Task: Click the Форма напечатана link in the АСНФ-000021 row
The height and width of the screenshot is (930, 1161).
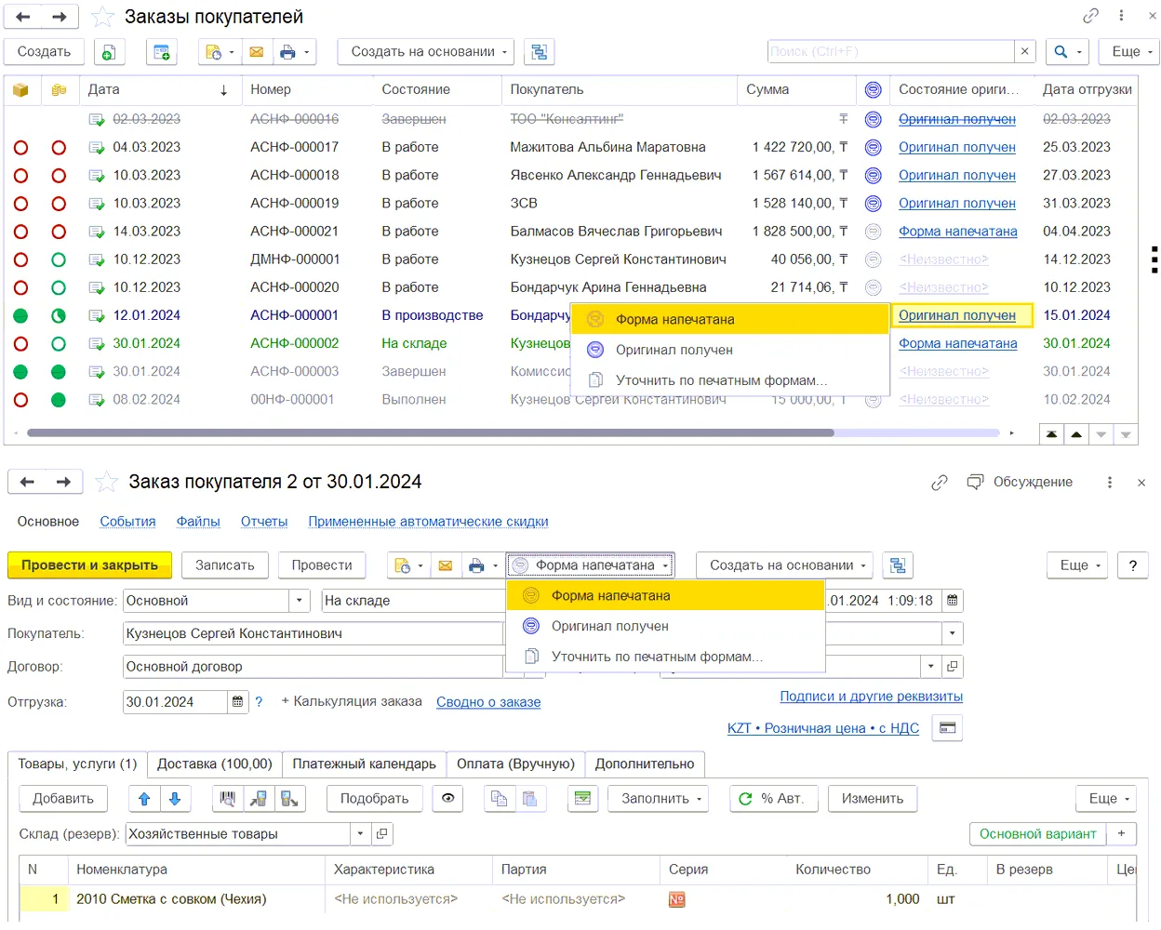Action: tap(958, 232)
